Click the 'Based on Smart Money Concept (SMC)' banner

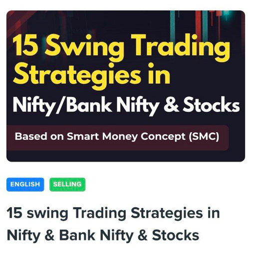[x=118, y=138]
